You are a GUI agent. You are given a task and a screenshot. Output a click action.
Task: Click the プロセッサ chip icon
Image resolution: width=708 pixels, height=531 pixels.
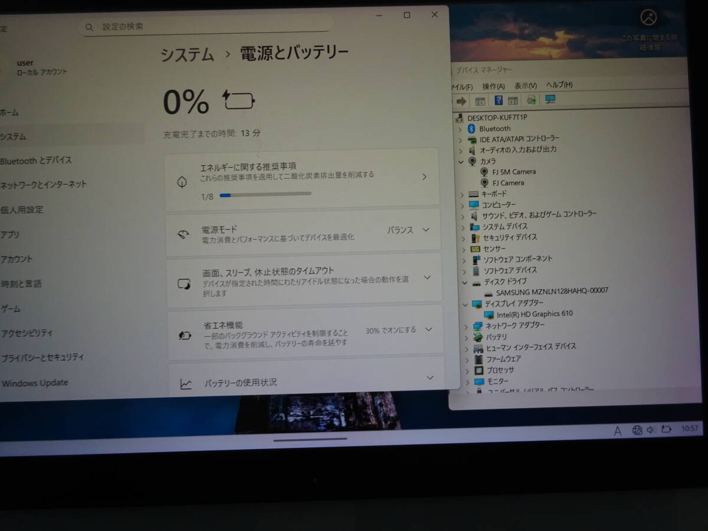coord(480,371)
